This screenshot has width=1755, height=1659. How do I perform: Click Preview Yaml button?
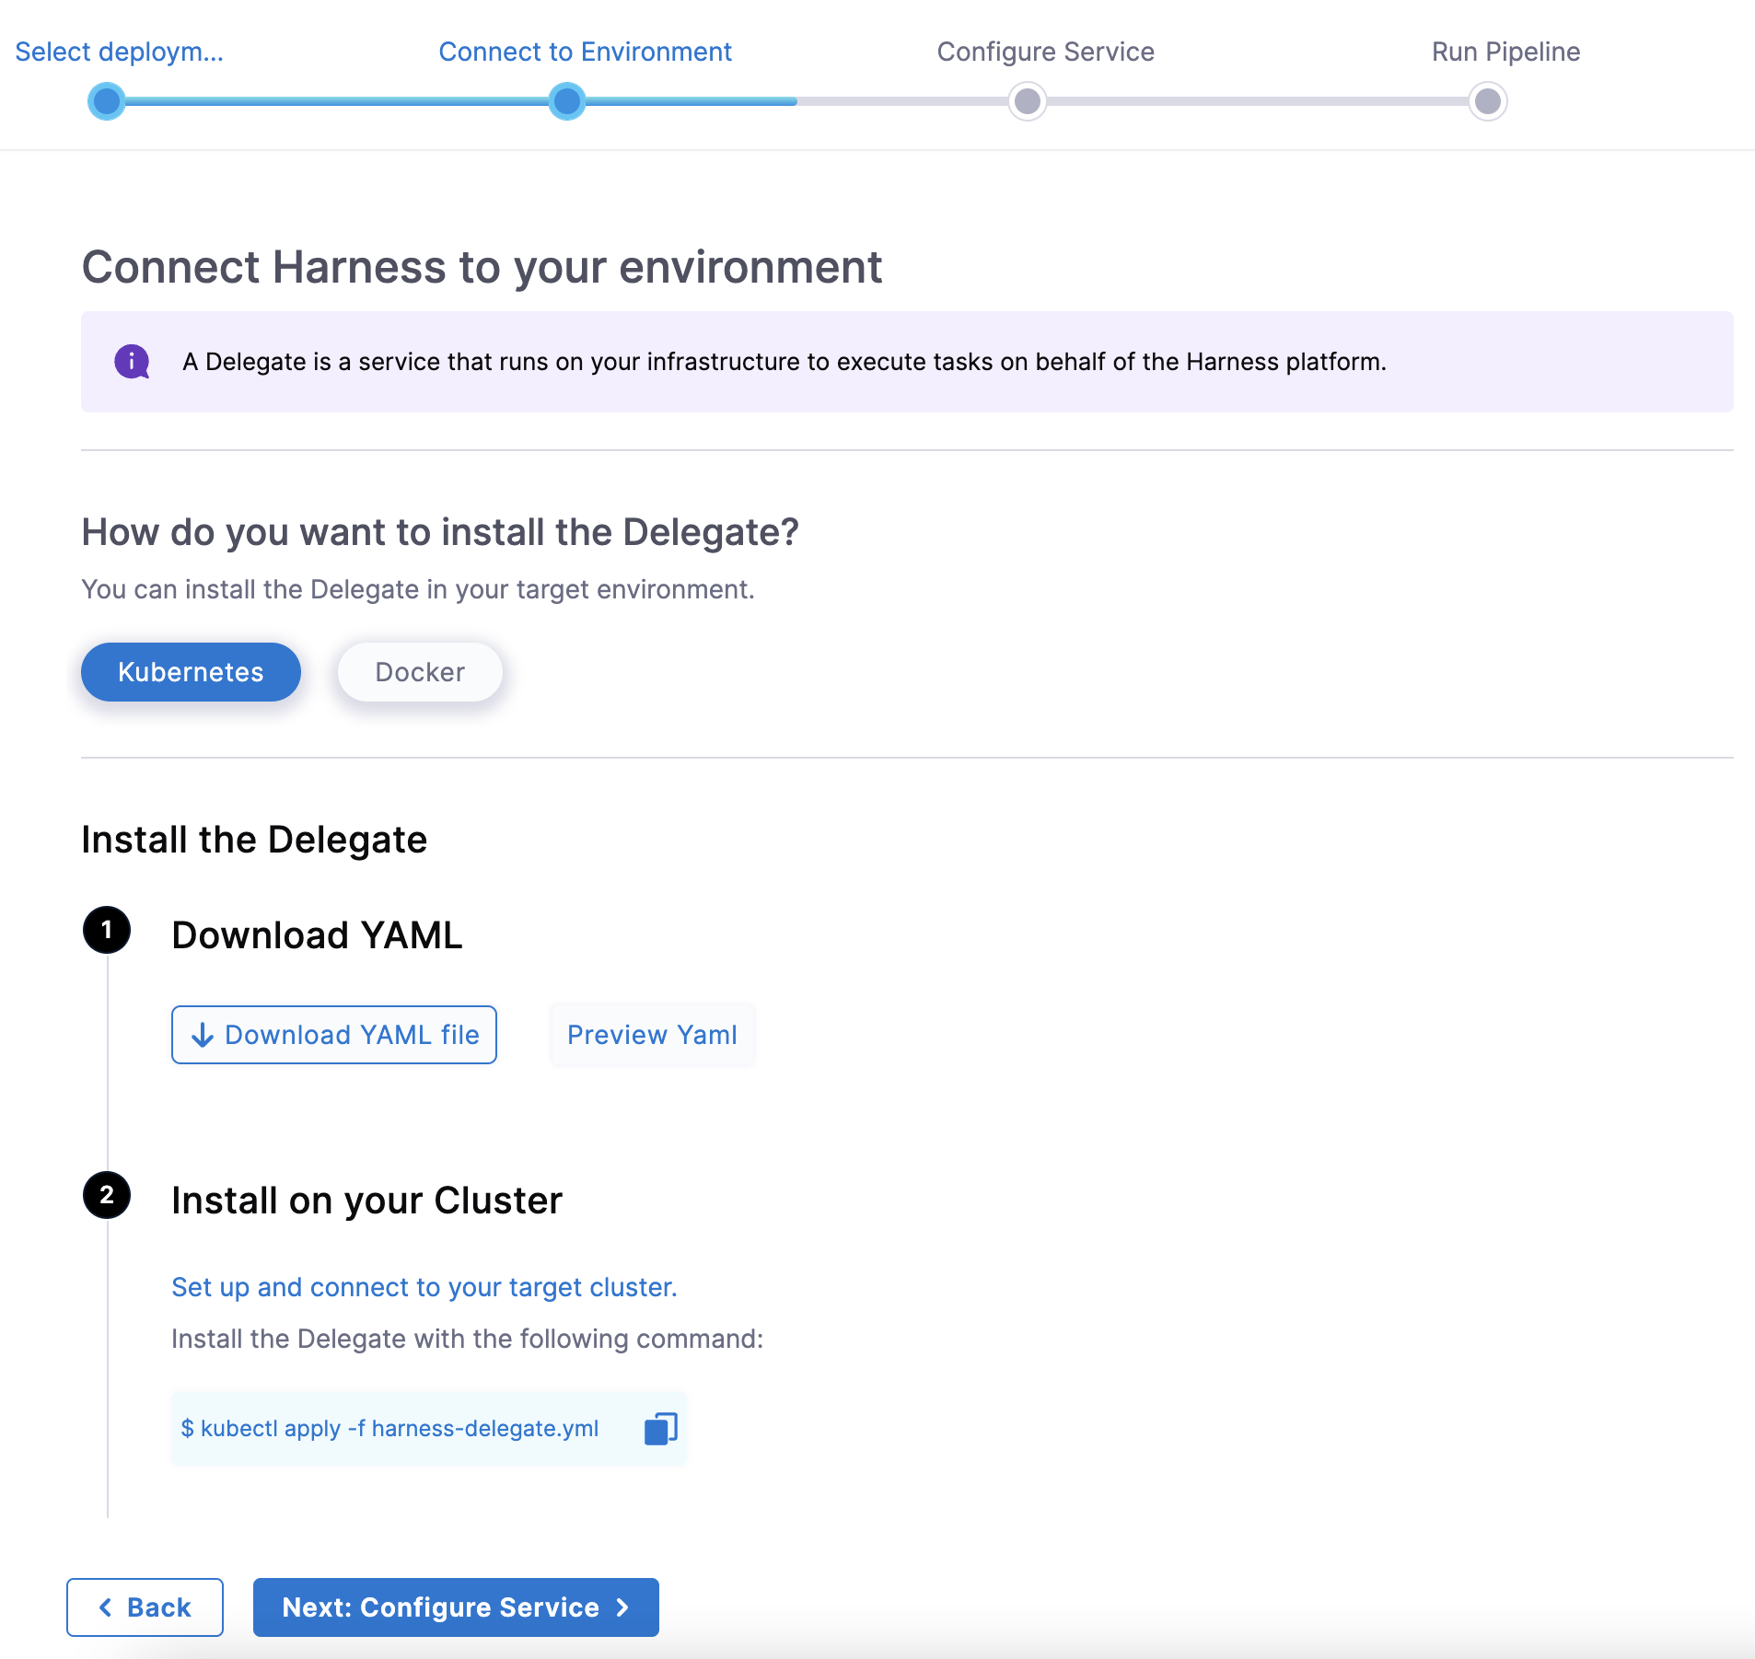(652, 1035)
